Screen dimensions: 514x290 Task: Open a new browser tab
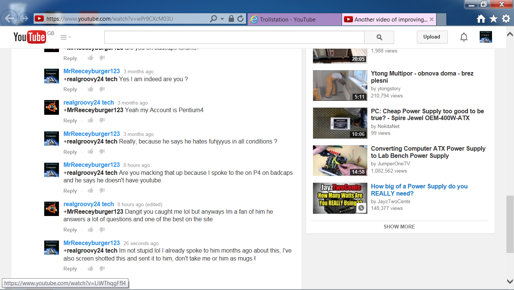click(x=441, y=19)
